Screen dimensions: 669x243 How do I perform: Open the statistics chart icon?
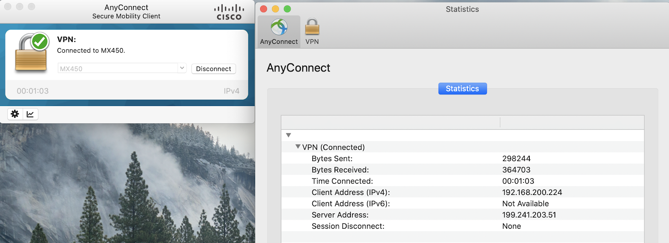(30, 114)
